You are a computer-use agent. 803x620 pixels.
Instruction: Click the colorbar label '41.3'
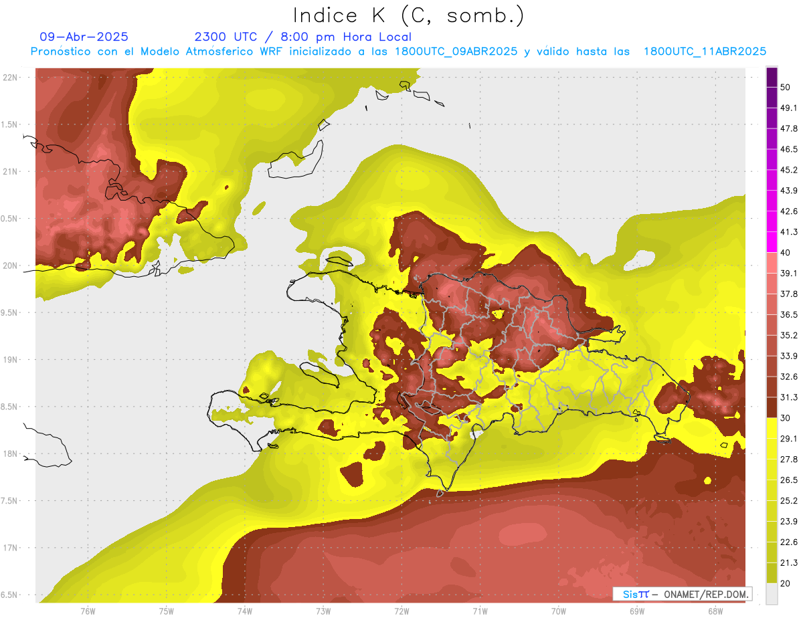point(789,232)
